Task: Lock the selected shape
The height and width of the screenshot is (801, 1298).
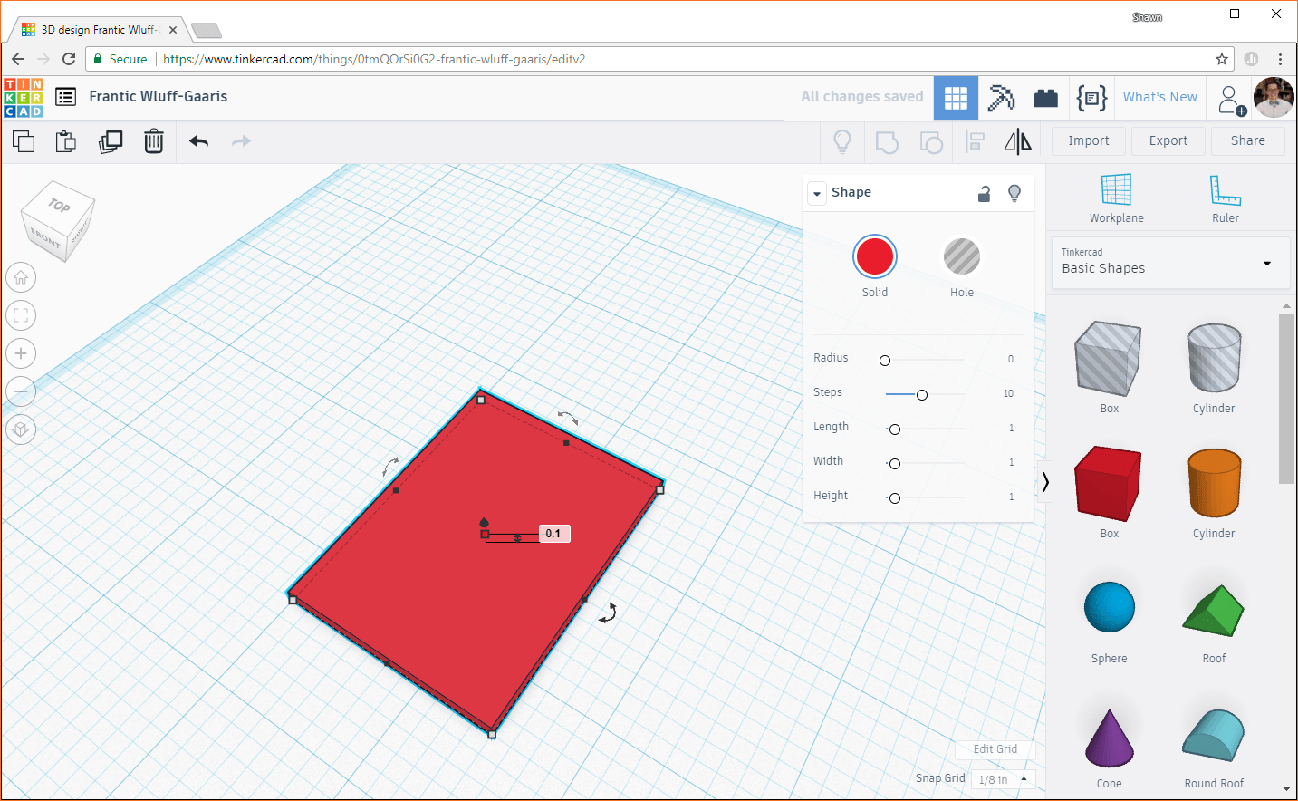Action: [984, 193]
